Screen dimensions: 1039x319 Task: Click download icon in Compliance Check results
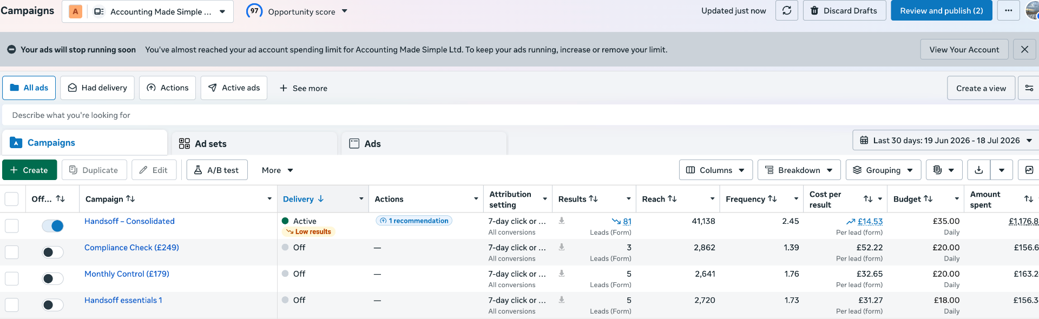tap(562, 247)
